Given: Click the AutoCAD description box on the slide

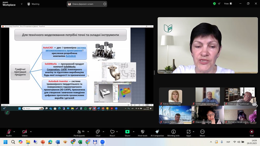Looking at the screenshot, I should coord(64,52).
